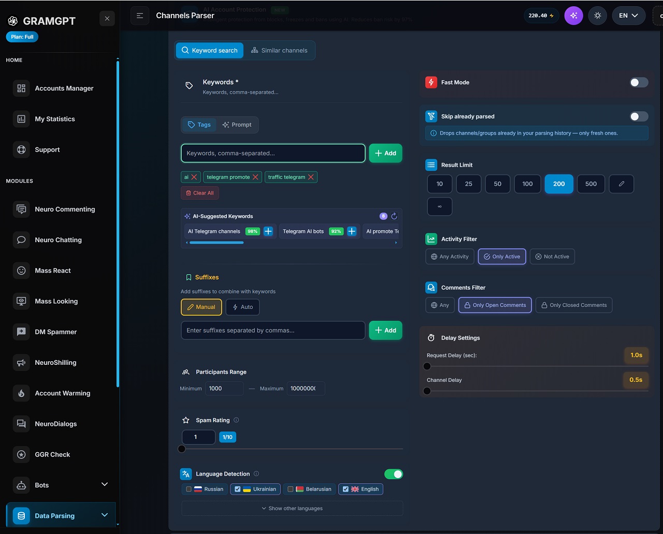
Task: Set a custom result limit with pencil
Action: (622, 184)
